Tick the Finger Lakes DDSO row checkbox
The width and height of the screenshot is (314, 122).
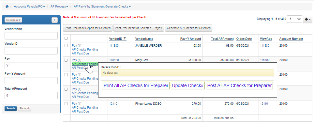[66, 104]
